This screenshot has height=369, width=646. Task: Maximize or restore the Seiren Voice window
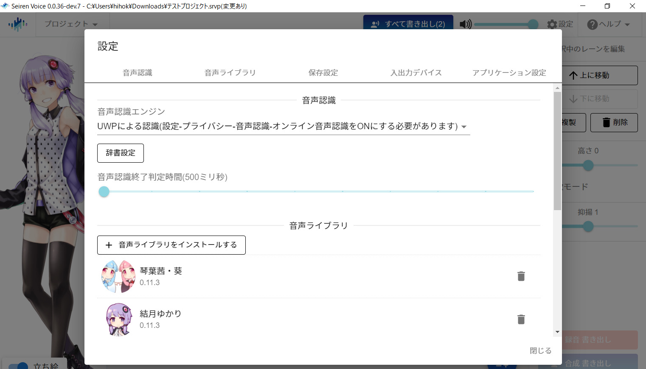[607, 6]
